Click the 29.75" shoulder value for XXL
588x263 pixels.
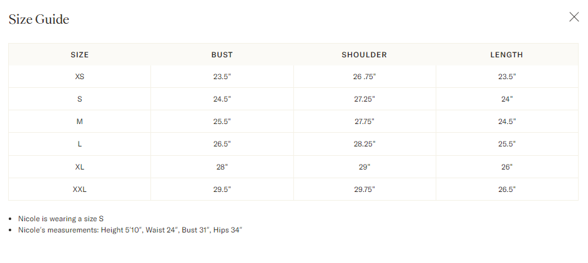pos(364,189)
